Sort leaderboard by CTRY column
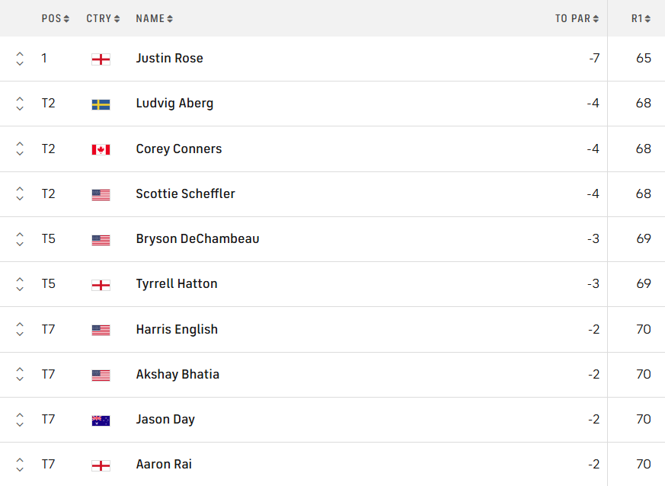665x486 pixels. tap(103, 18)
